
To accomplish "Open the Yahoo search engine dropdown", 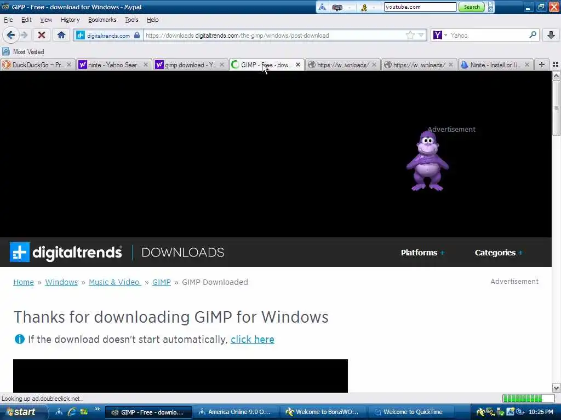I will click(x=440, y=35).
